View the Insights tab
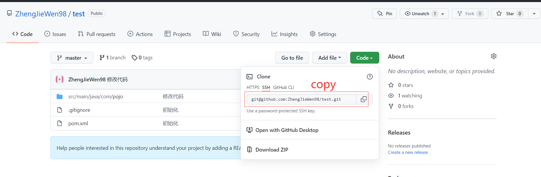The image size is (541, 177). (x=284, y=34)
